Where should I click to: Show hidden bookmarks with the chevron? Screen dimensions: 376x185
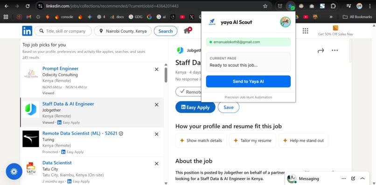coord(331,17)
